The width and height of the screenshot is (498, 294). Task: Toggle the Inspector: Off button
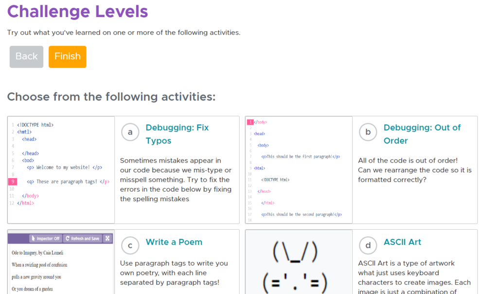[45, 239]
